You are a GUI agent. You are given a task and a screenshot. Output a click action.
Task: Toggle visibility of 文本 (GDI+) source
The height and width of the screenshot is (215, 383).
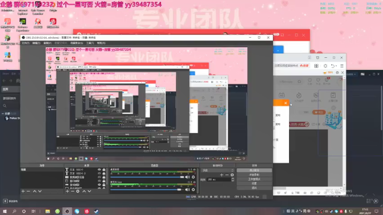[99, 170]
